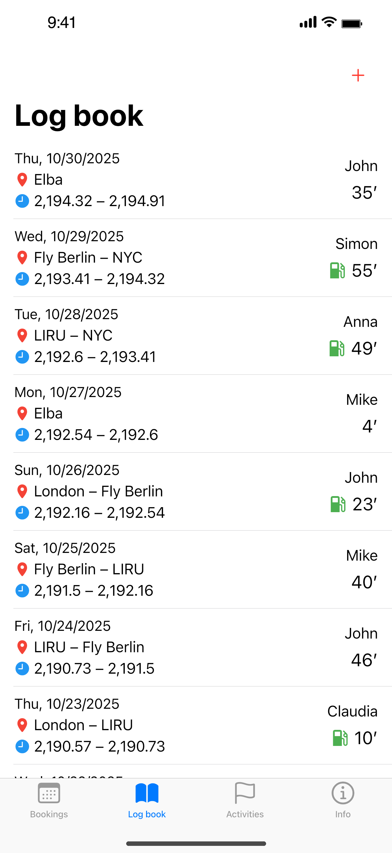392x853 pixels.
Task: Open the Activities tab
Action: 245,800
